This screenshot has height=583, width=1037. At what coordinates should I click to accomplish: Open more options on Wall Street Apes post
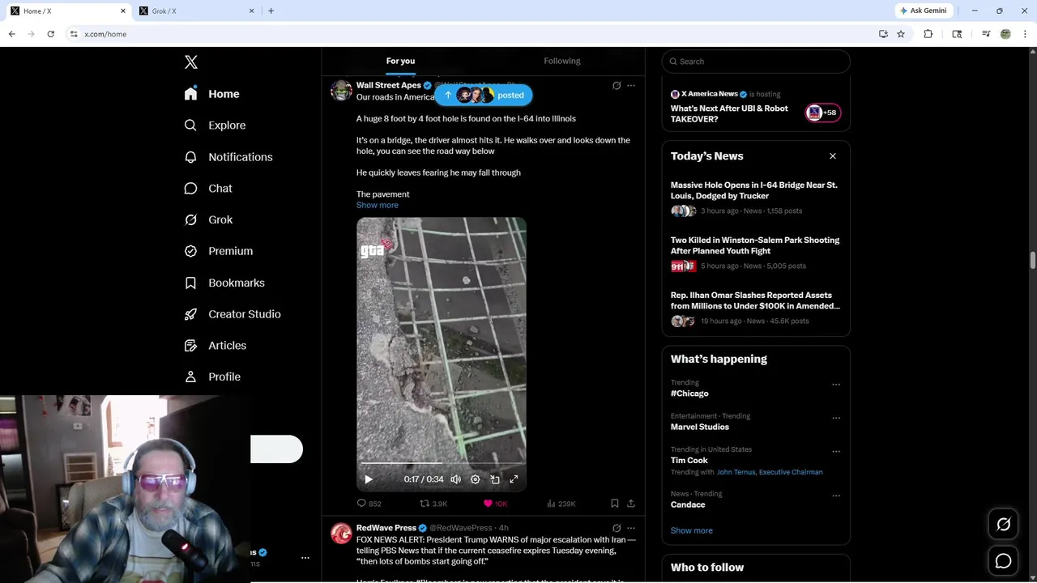pos(631,85)
